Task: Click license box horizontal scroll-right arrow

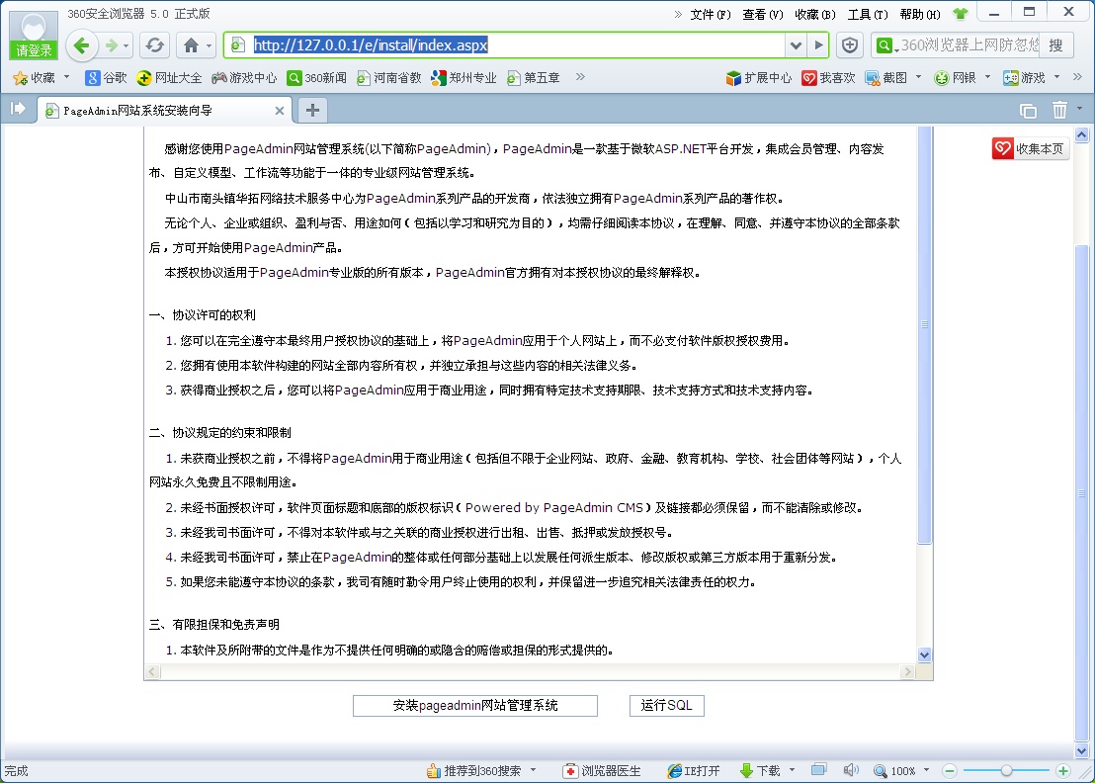Action: [907, 672]
